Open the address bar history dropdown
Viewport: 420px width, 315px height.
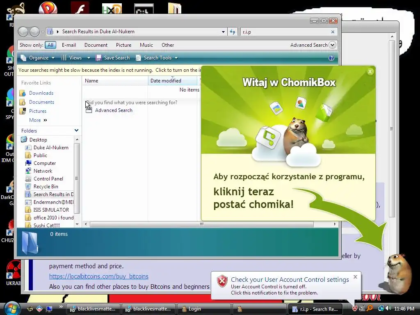point(223,32)
